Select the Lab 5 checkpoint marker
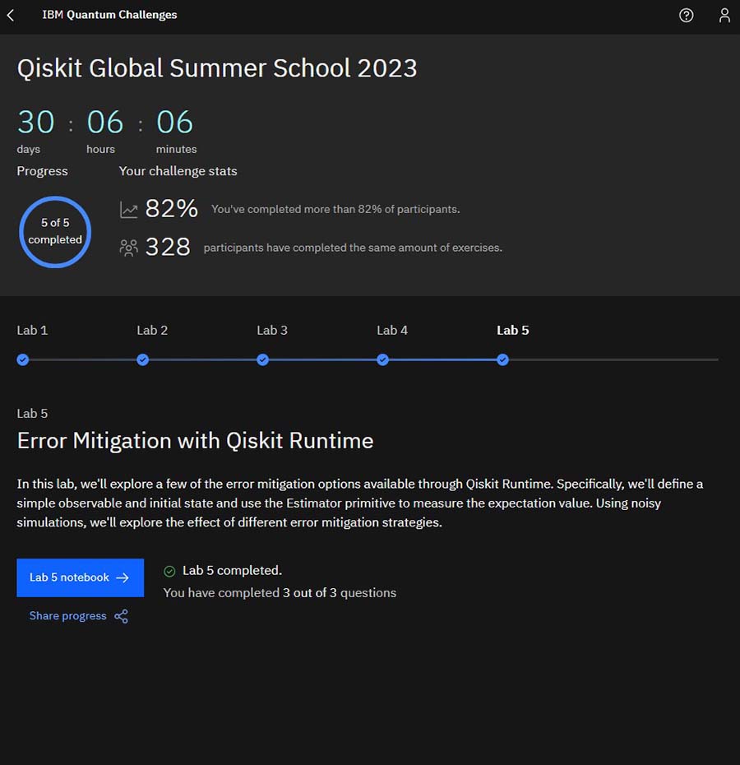This screenshot has height=765, width=740. coord(502,360)
